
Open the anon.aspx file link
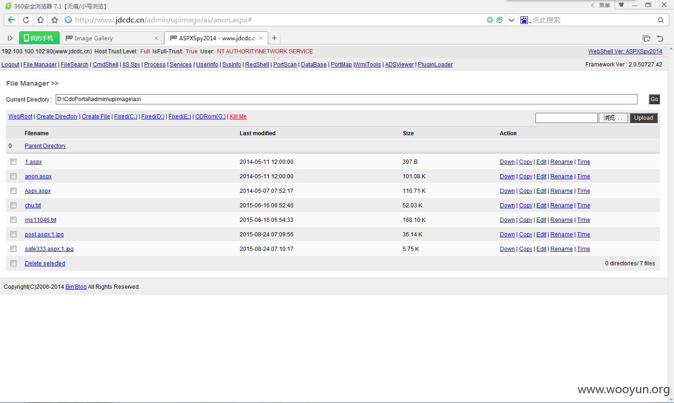pos(38,176)
